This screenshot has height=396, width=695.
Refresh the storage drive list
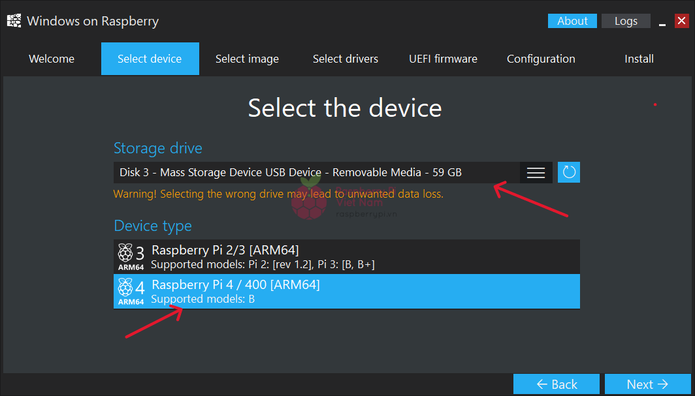(569, 172)
